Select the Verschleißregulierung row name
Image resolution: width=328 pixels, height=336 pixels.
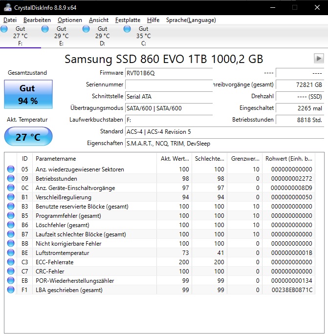pyautogui.click(x=63, y=197)
